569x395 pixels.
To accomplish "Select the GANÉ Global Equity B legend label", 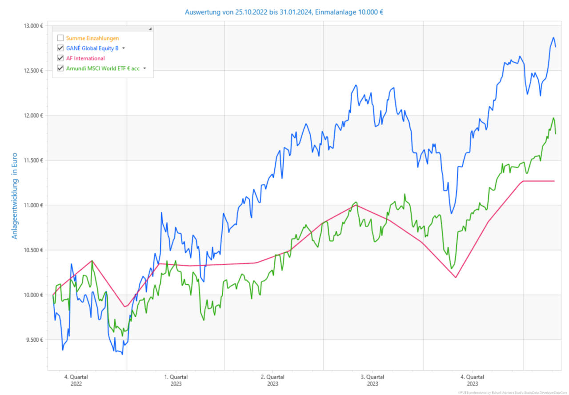I will (92, 48).
